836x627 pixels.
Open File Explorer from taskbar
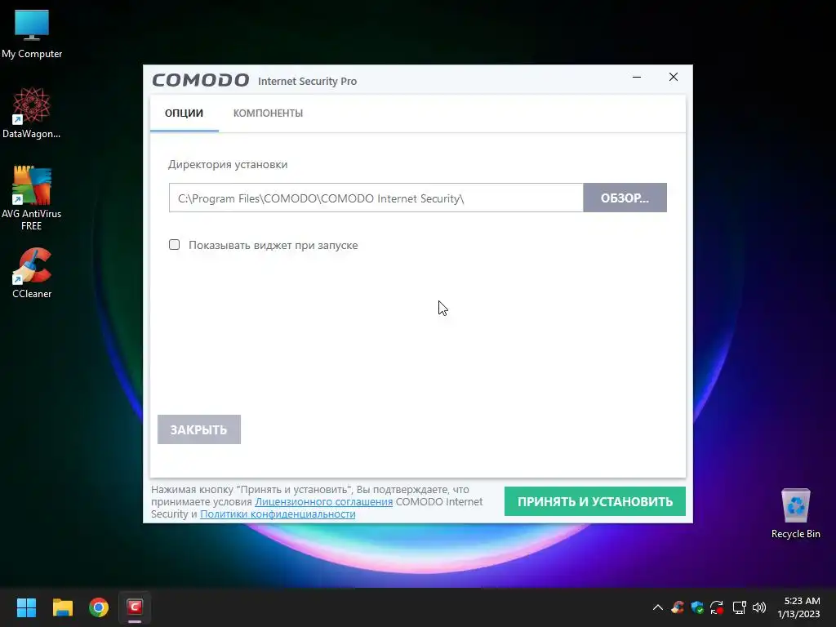(x=62, y=607)
